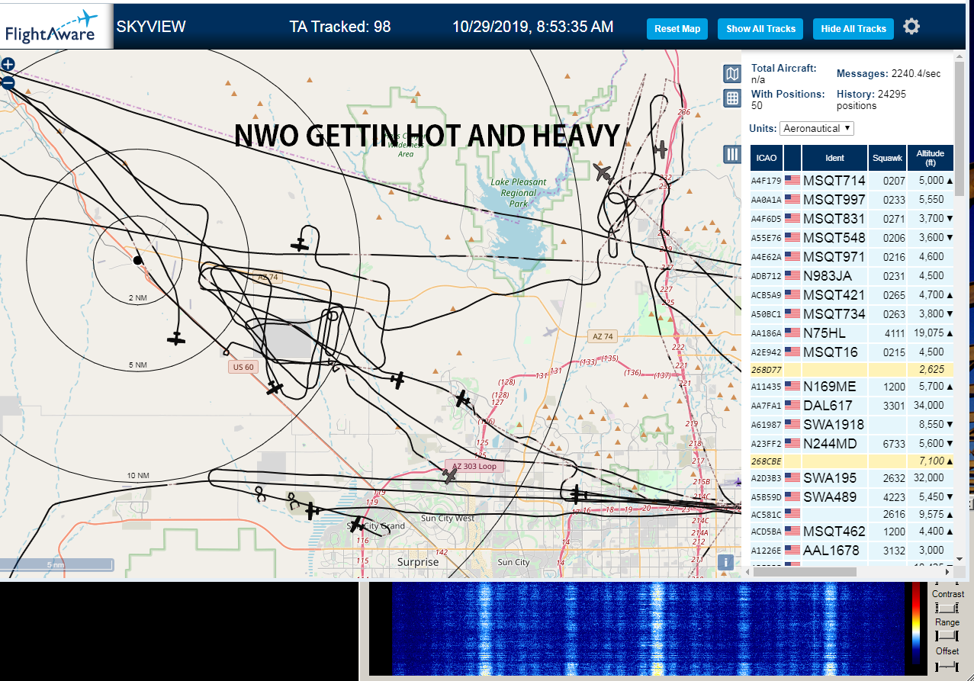Select the AC581C row without ident
Viewport: 974px width, 681px height.
point(852,515)
